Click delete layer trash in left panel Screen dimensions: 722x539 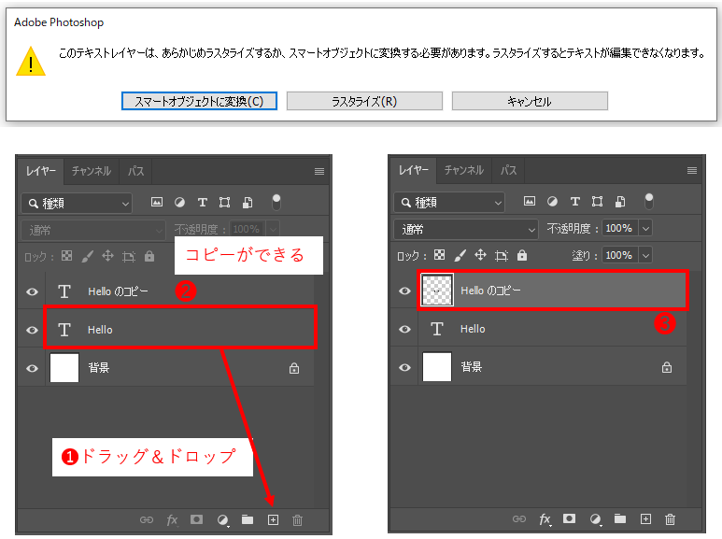297,520
